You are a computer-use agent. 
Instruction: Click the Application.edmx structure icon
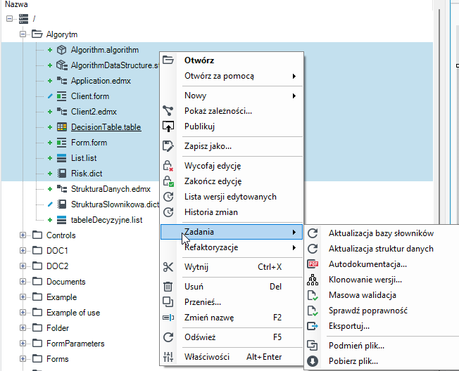62,81
